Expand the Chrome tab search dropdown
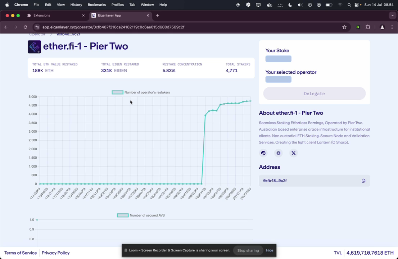Viewport: 398px width, 259px height. (x=392, y=15)
